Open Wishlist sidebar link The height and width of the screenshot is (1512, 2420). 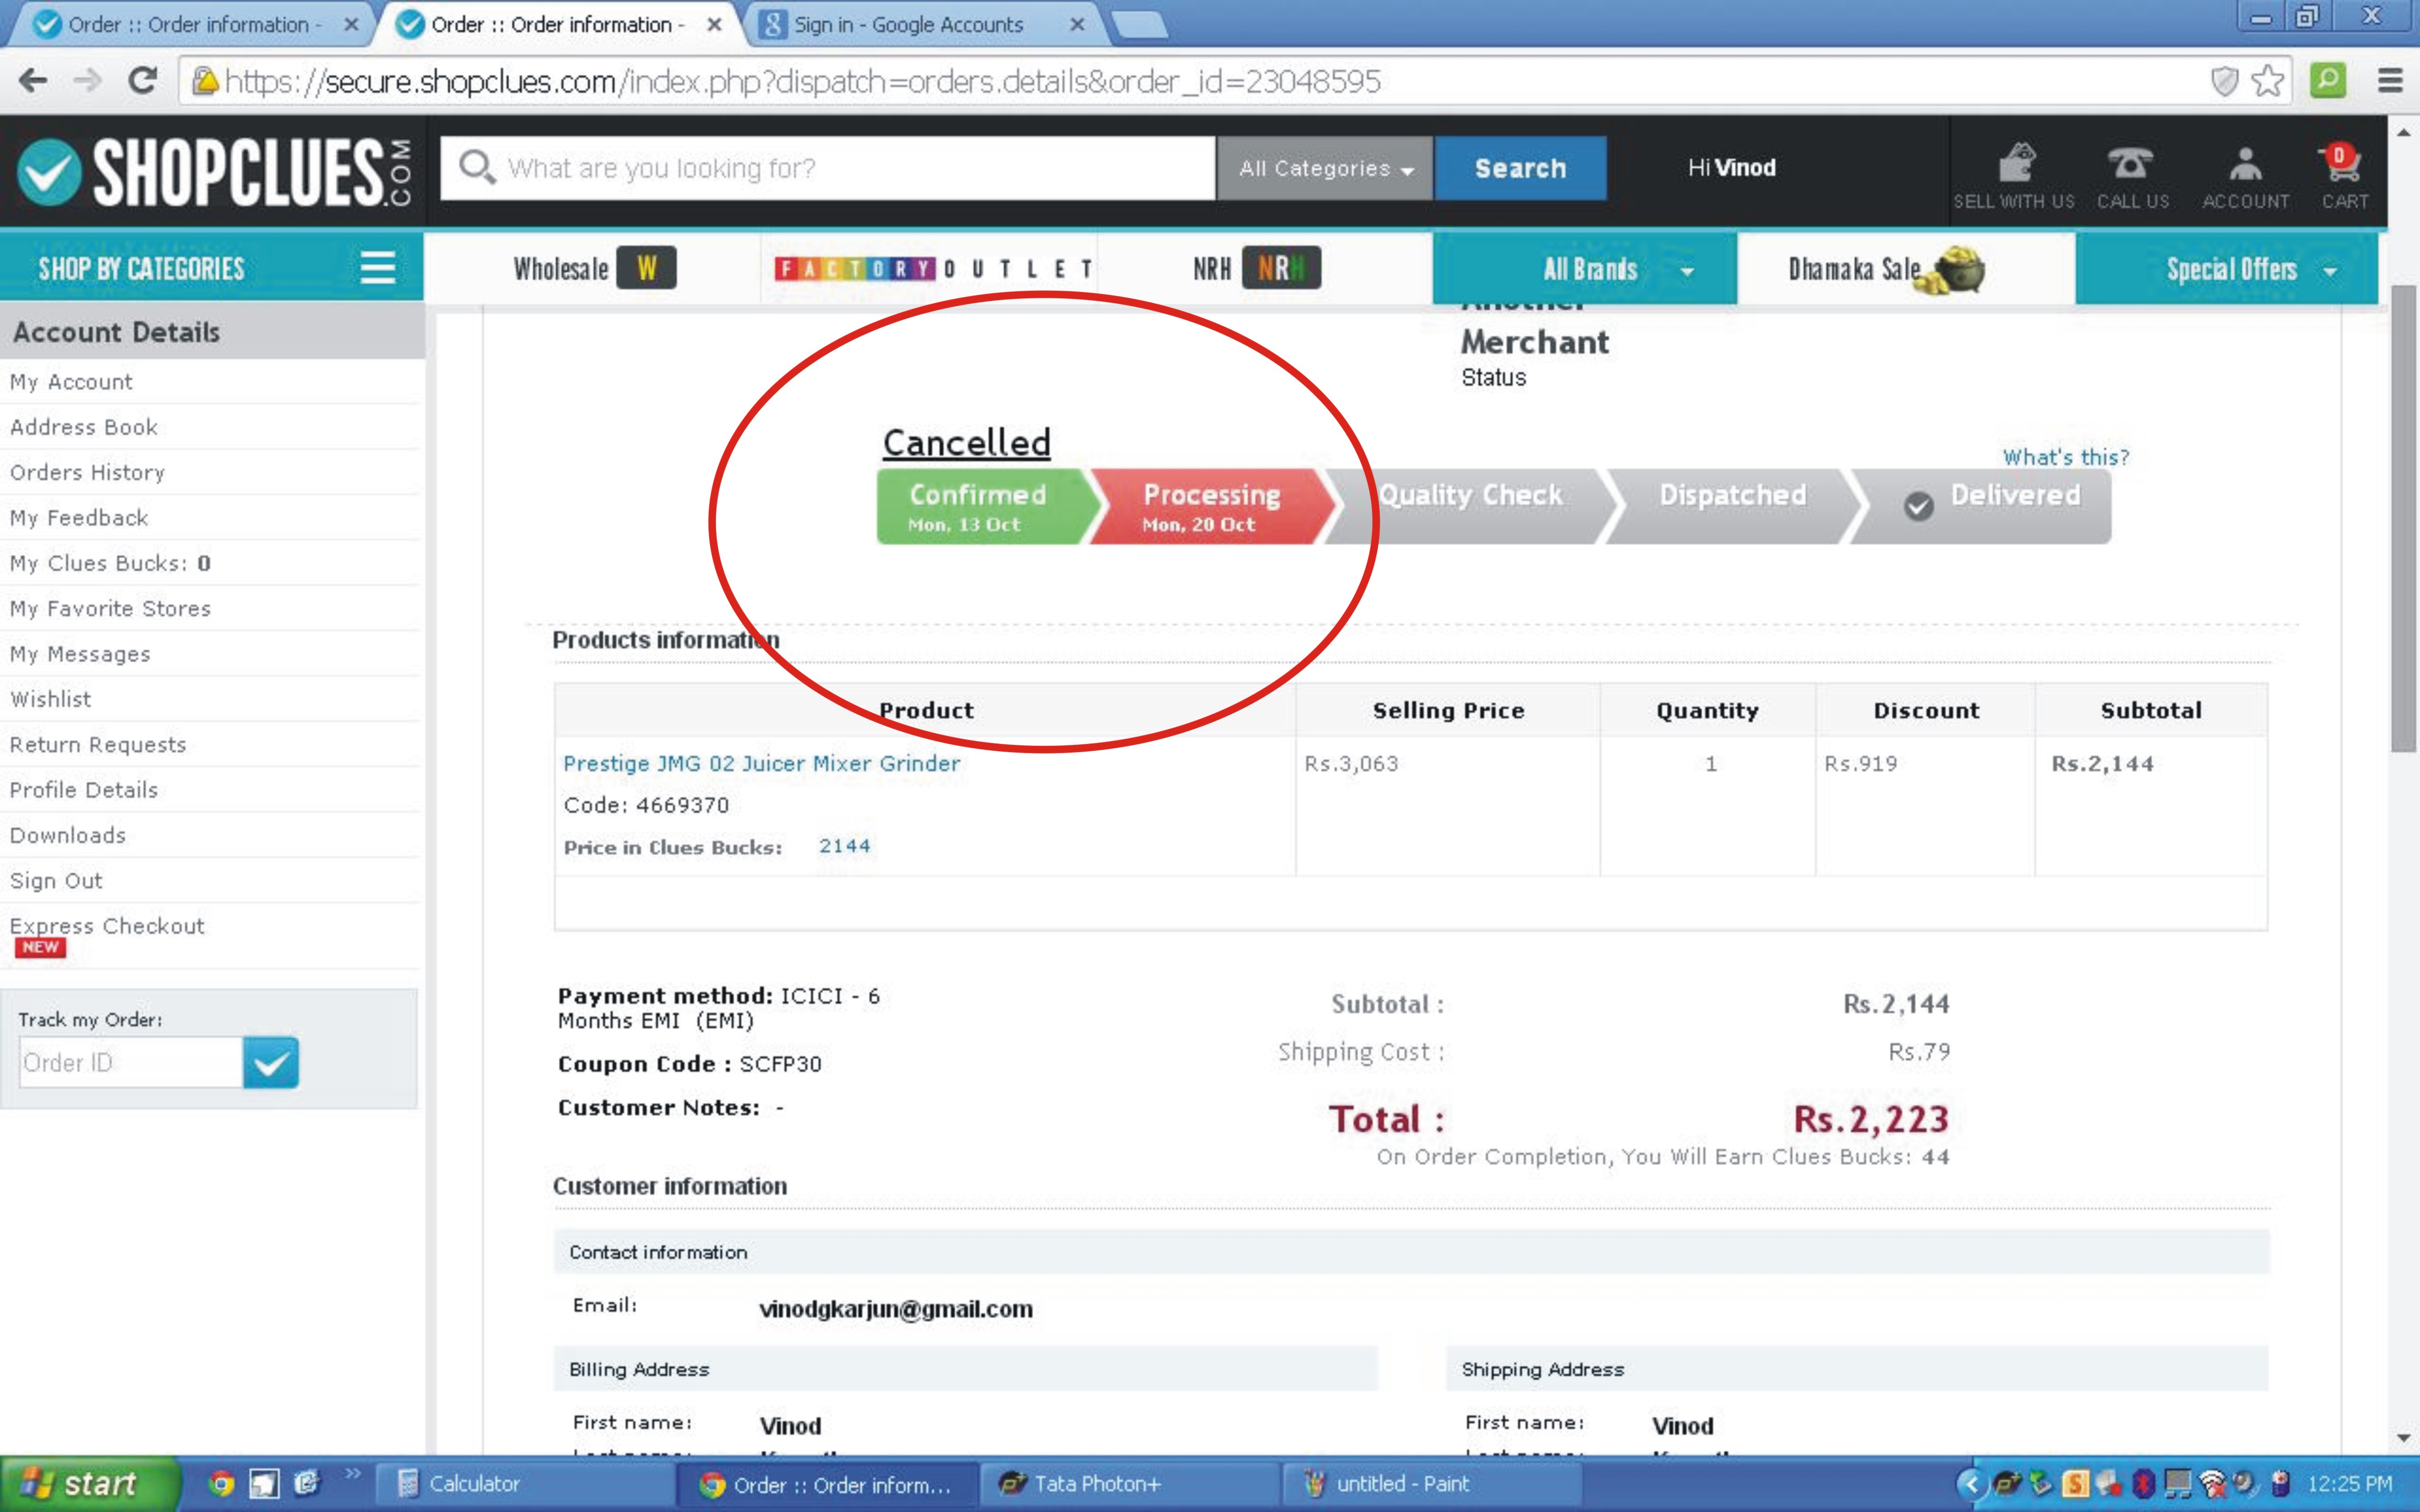(x=50, y=699)
